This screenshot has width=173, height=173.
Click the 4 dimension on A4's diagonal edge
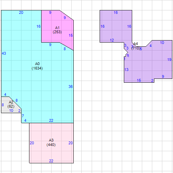[151, 46]
